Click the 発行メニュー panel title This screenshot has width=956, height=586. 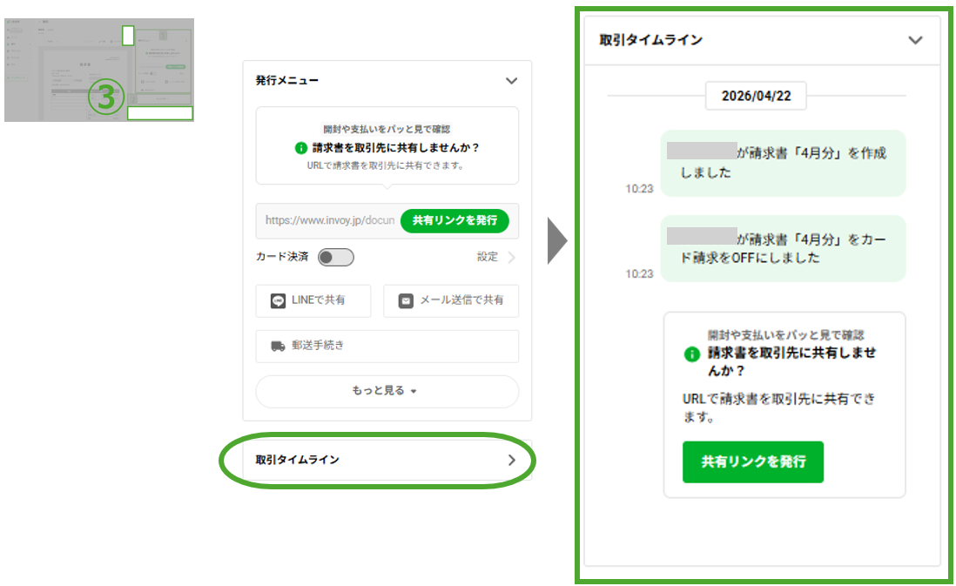pos(286,80)
